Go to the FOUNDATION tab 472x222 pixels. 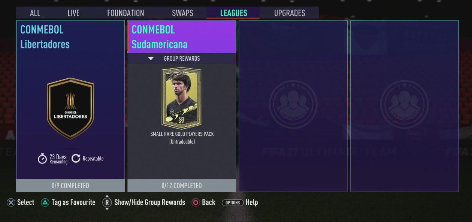click(125, 13)
